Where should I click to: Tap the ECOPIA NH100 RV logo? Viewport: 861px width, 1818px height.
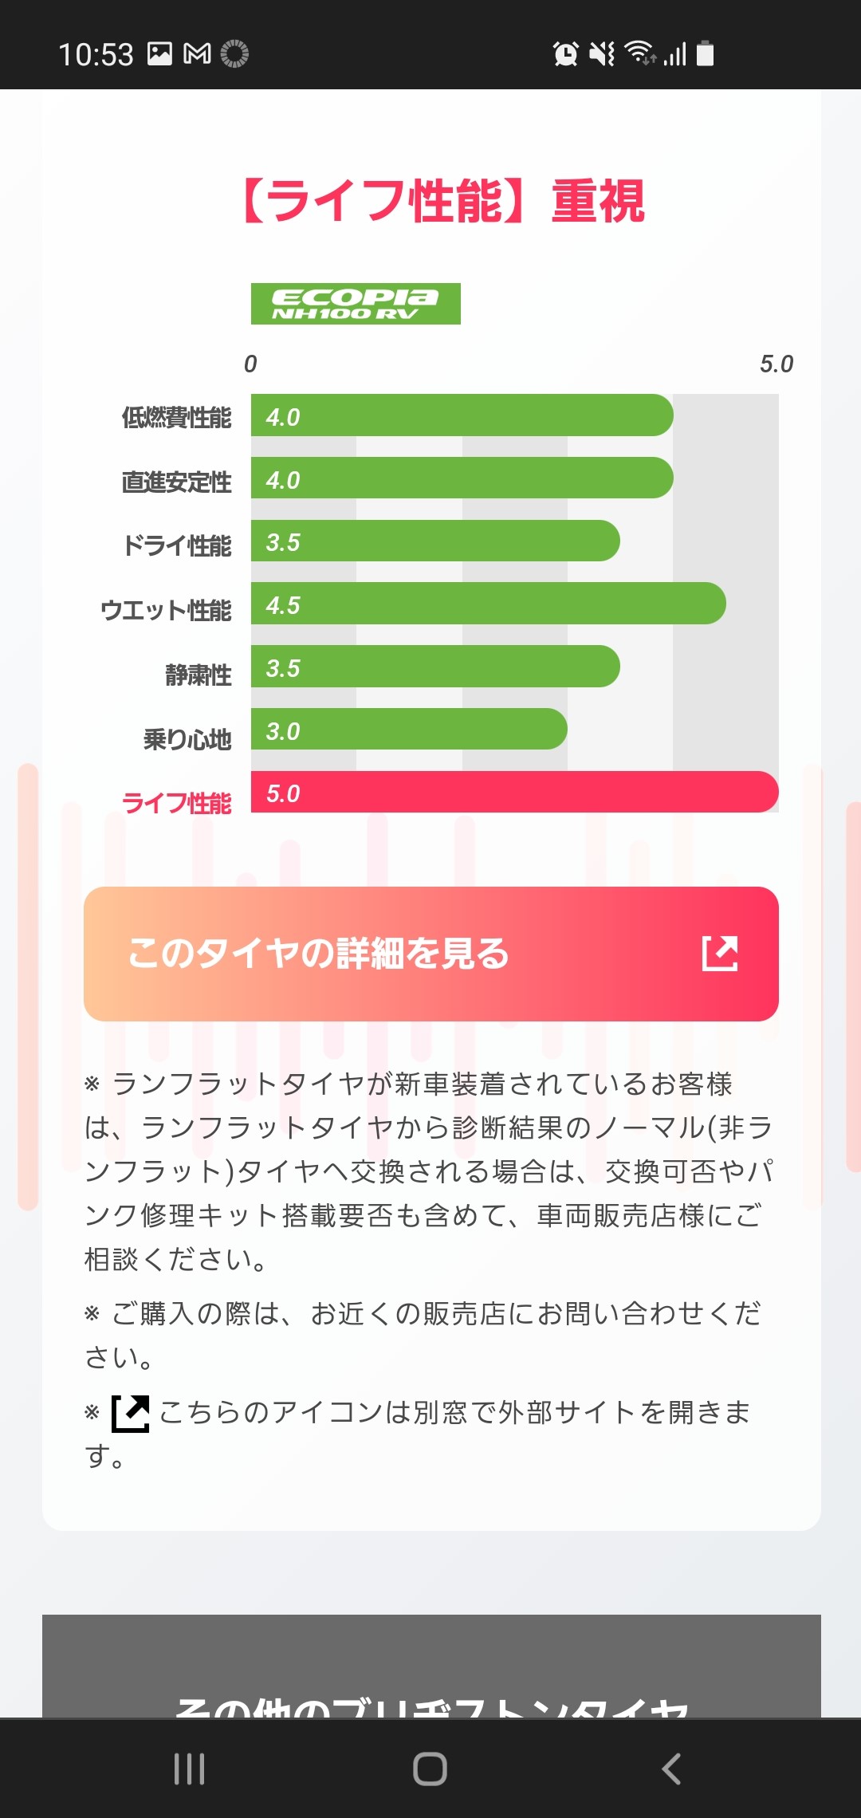[x=356, y=304]
